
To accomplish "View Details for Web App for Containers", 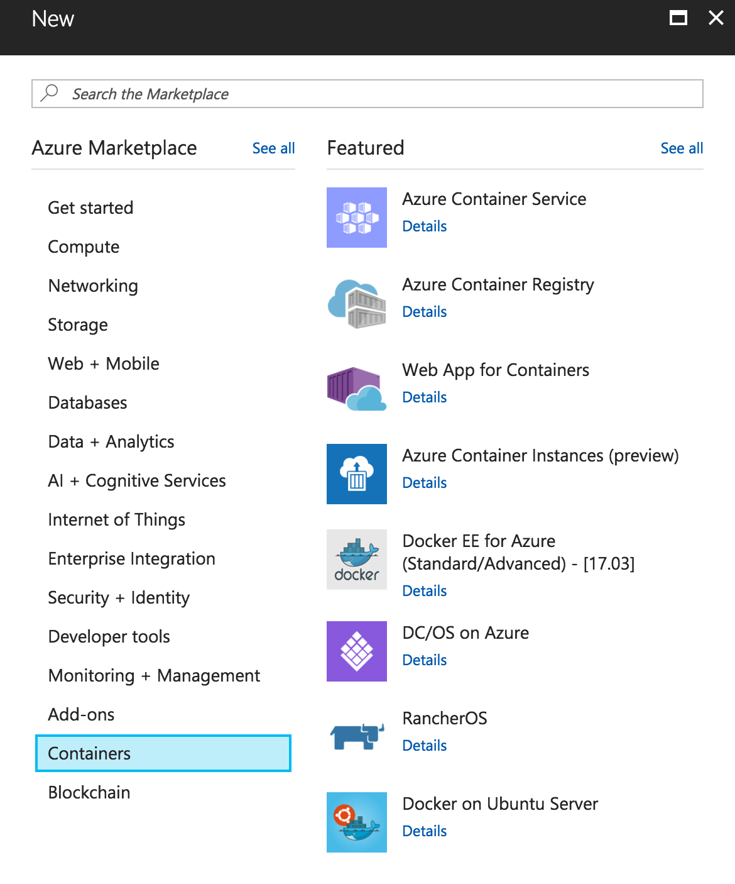I will 425,397.
